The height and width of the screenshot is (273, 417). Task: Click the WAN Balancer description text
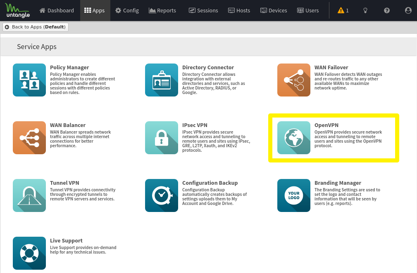point(80,139)
